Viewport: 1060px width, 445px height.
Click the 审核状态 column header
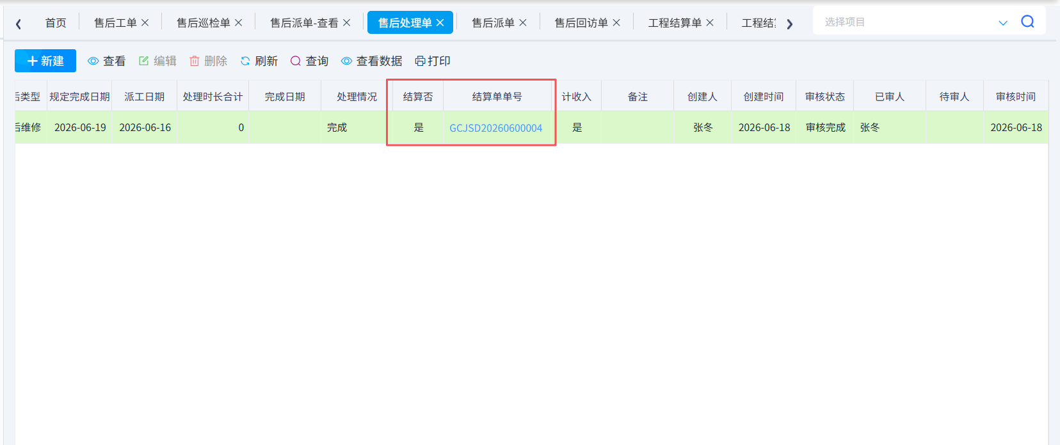point(825,97)
